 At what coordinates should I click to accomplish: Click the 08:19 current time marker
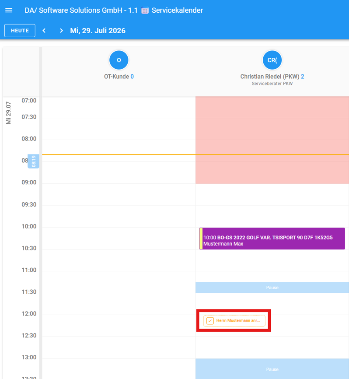coord(34,161)
